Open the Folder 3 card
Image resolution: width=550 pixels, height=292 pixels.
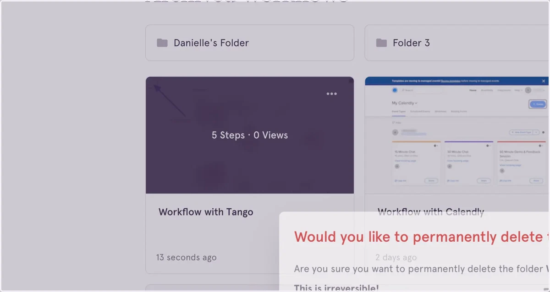tap(457, 43)
